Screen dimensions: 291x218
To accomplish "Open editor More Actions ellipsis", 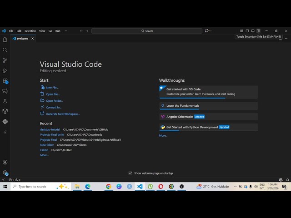I will pyautogui.click(x=286, y=39).
